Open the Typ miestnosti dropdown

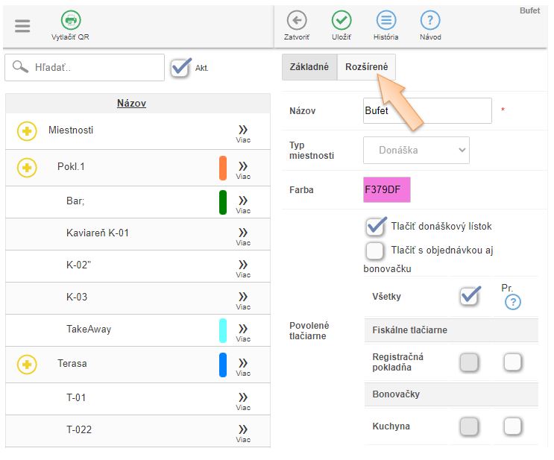pyautogui.click(x=416, y=150)
